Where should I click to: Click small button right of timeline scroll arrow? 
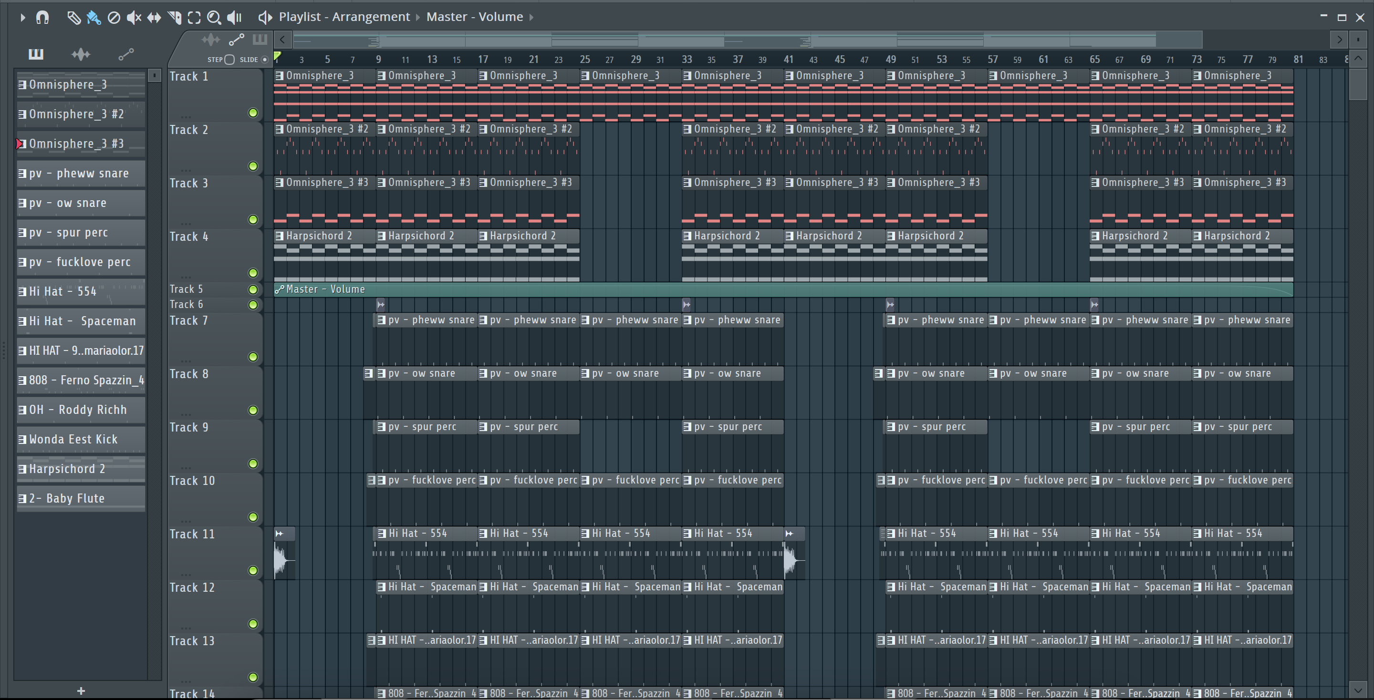click(1358, 40)
